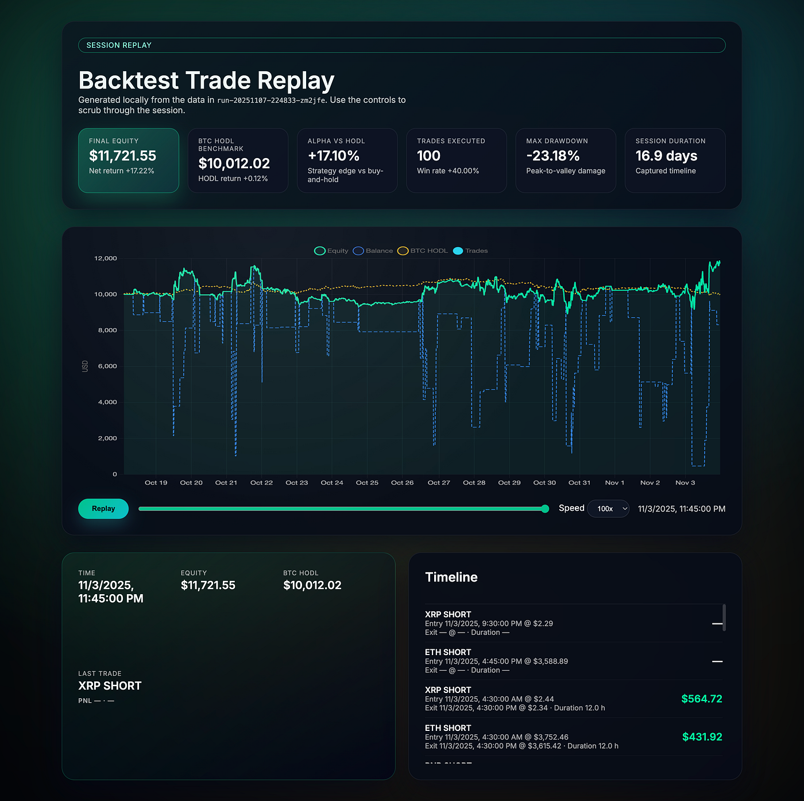Click the run-20251107-224833-zm2jfe run name
Image resolution: width=804 pixels, height=801 pixels.
coord(271,100)
